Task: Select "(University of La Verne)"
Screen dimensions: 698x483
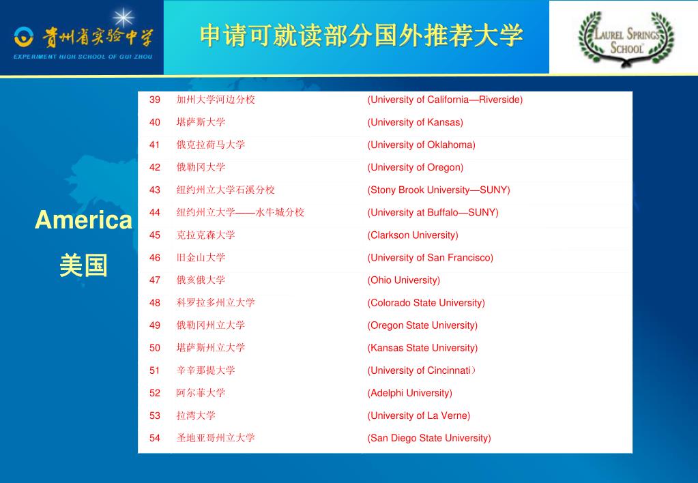Action: coord(418,415)
